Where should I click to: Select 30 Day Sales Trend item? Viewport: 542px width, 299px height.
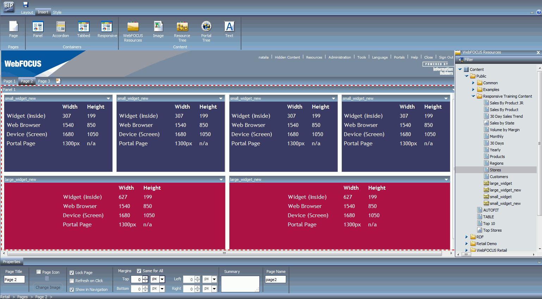pyautogui.click(x=506, y=116)
